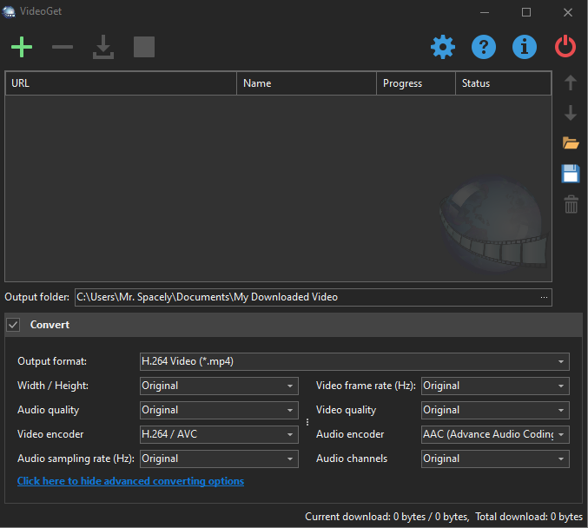
Task: Close the VideoGet window
Action: pos(568,12)
